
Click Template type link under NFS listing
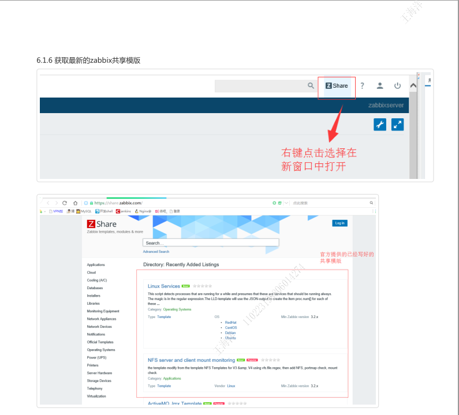164,386
